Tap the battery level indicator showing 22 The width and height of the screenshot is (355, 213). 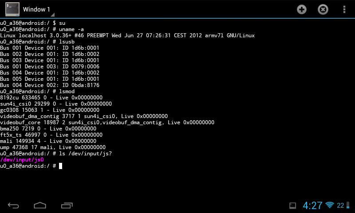(343, 205)
